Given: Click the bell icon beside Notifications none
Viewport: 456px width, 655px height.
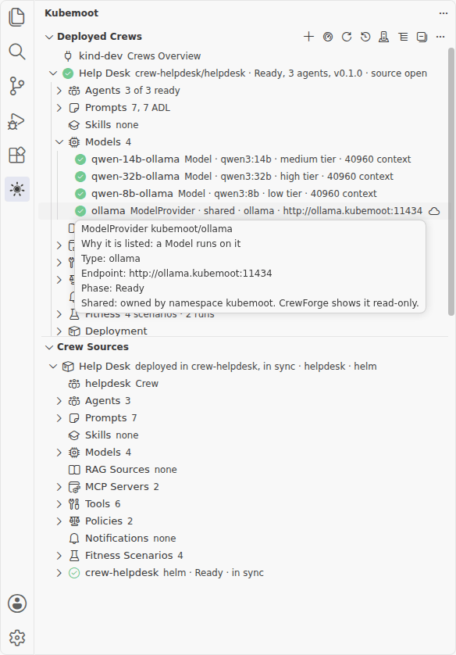Looking at the screenshot, I should [74, 538].
